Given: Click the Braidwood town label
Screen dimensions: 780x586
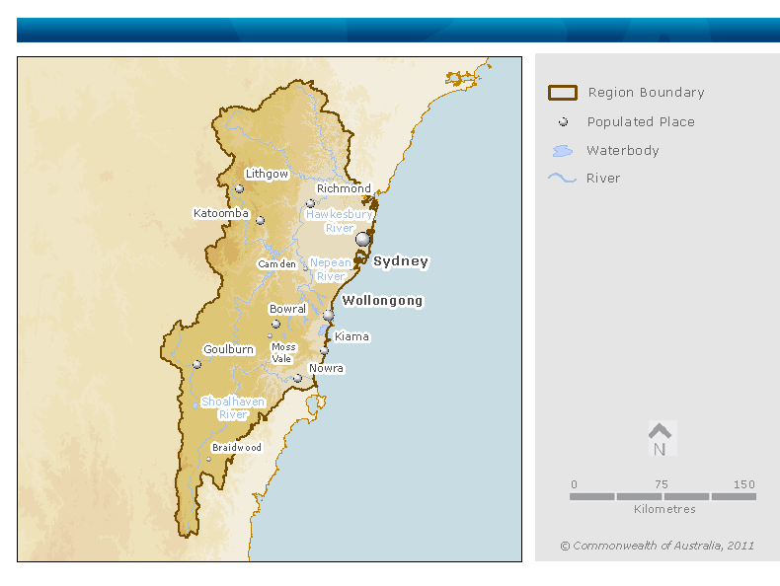Looking at the screenshot, I should pyautogui.click(x=237, y=447).
